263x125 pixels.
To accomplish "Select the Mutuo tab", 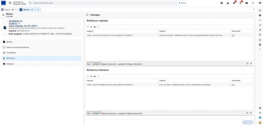I will coord(26,10).
